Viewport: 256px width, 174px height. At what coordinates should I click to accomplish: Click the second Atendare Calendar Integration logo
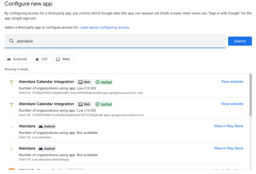coord(11,105)
